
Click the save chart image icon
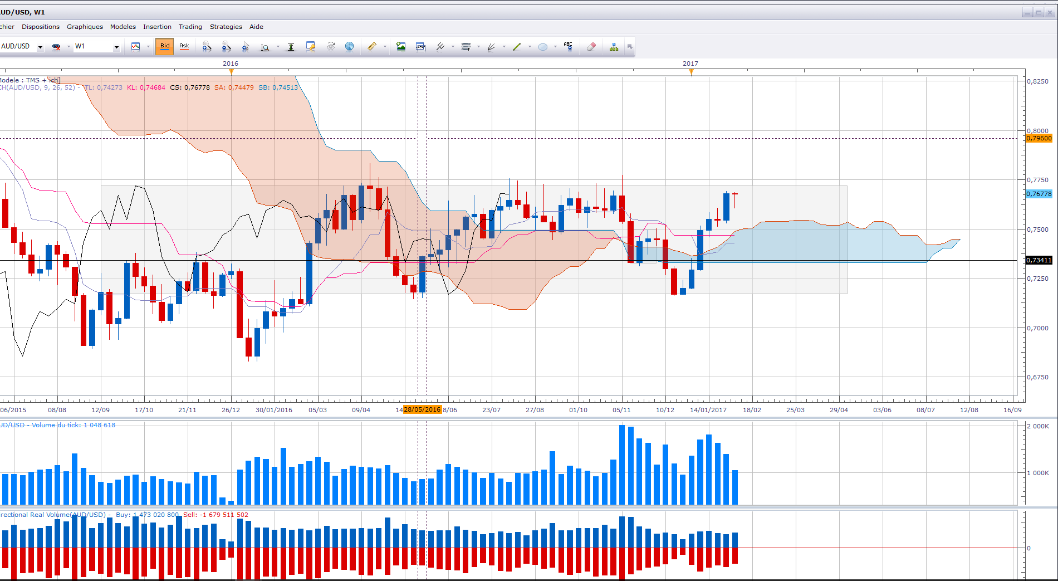point(401,47)
